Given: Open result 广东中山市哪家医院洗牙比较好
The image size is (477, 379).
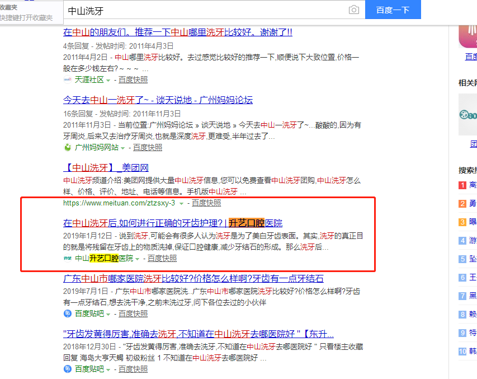Looking at the screenshot, I should coord(193,278).
